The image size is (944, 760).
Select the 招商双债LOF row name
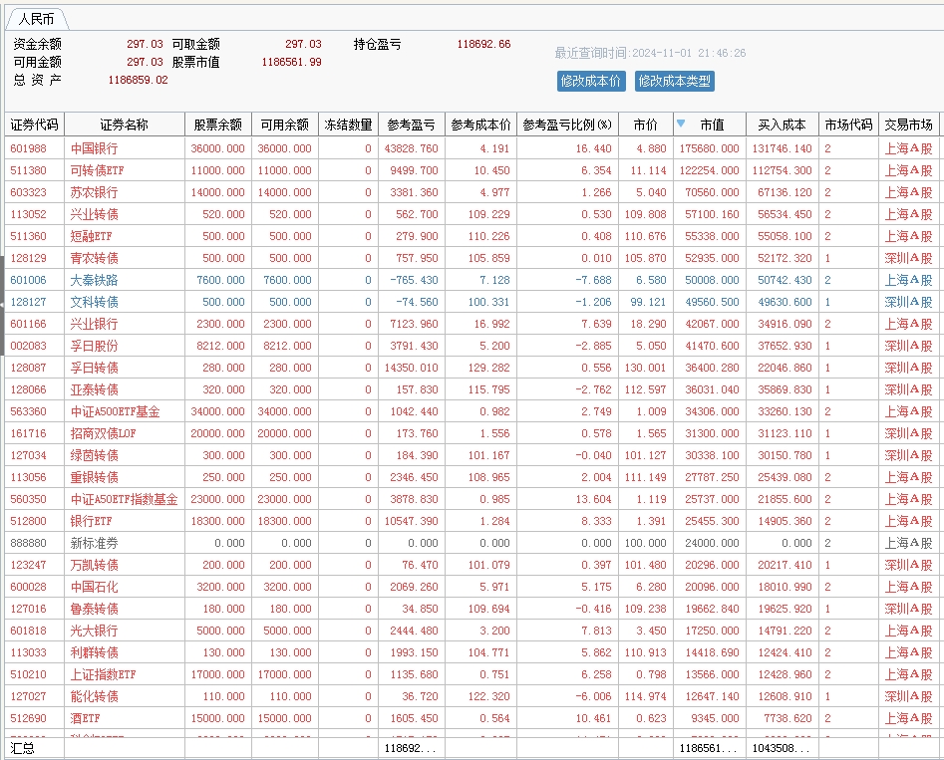(103, 433)
